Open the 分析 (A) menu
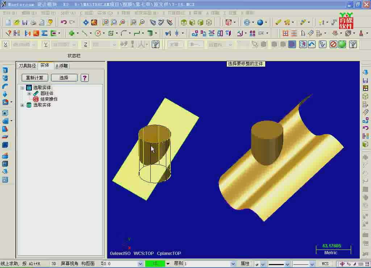 68,13
